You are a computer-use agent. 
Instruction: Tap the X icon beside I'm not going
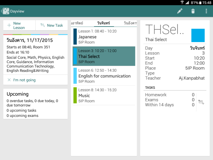(x=9, y=80)
